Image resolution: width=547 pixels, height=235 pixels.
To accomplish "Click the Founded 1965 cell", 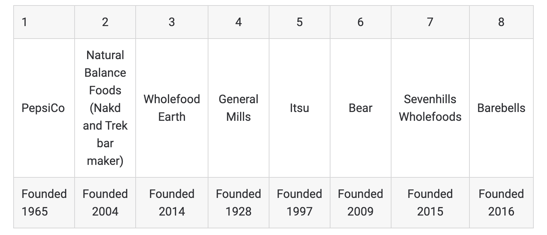I will coord(44,203).
